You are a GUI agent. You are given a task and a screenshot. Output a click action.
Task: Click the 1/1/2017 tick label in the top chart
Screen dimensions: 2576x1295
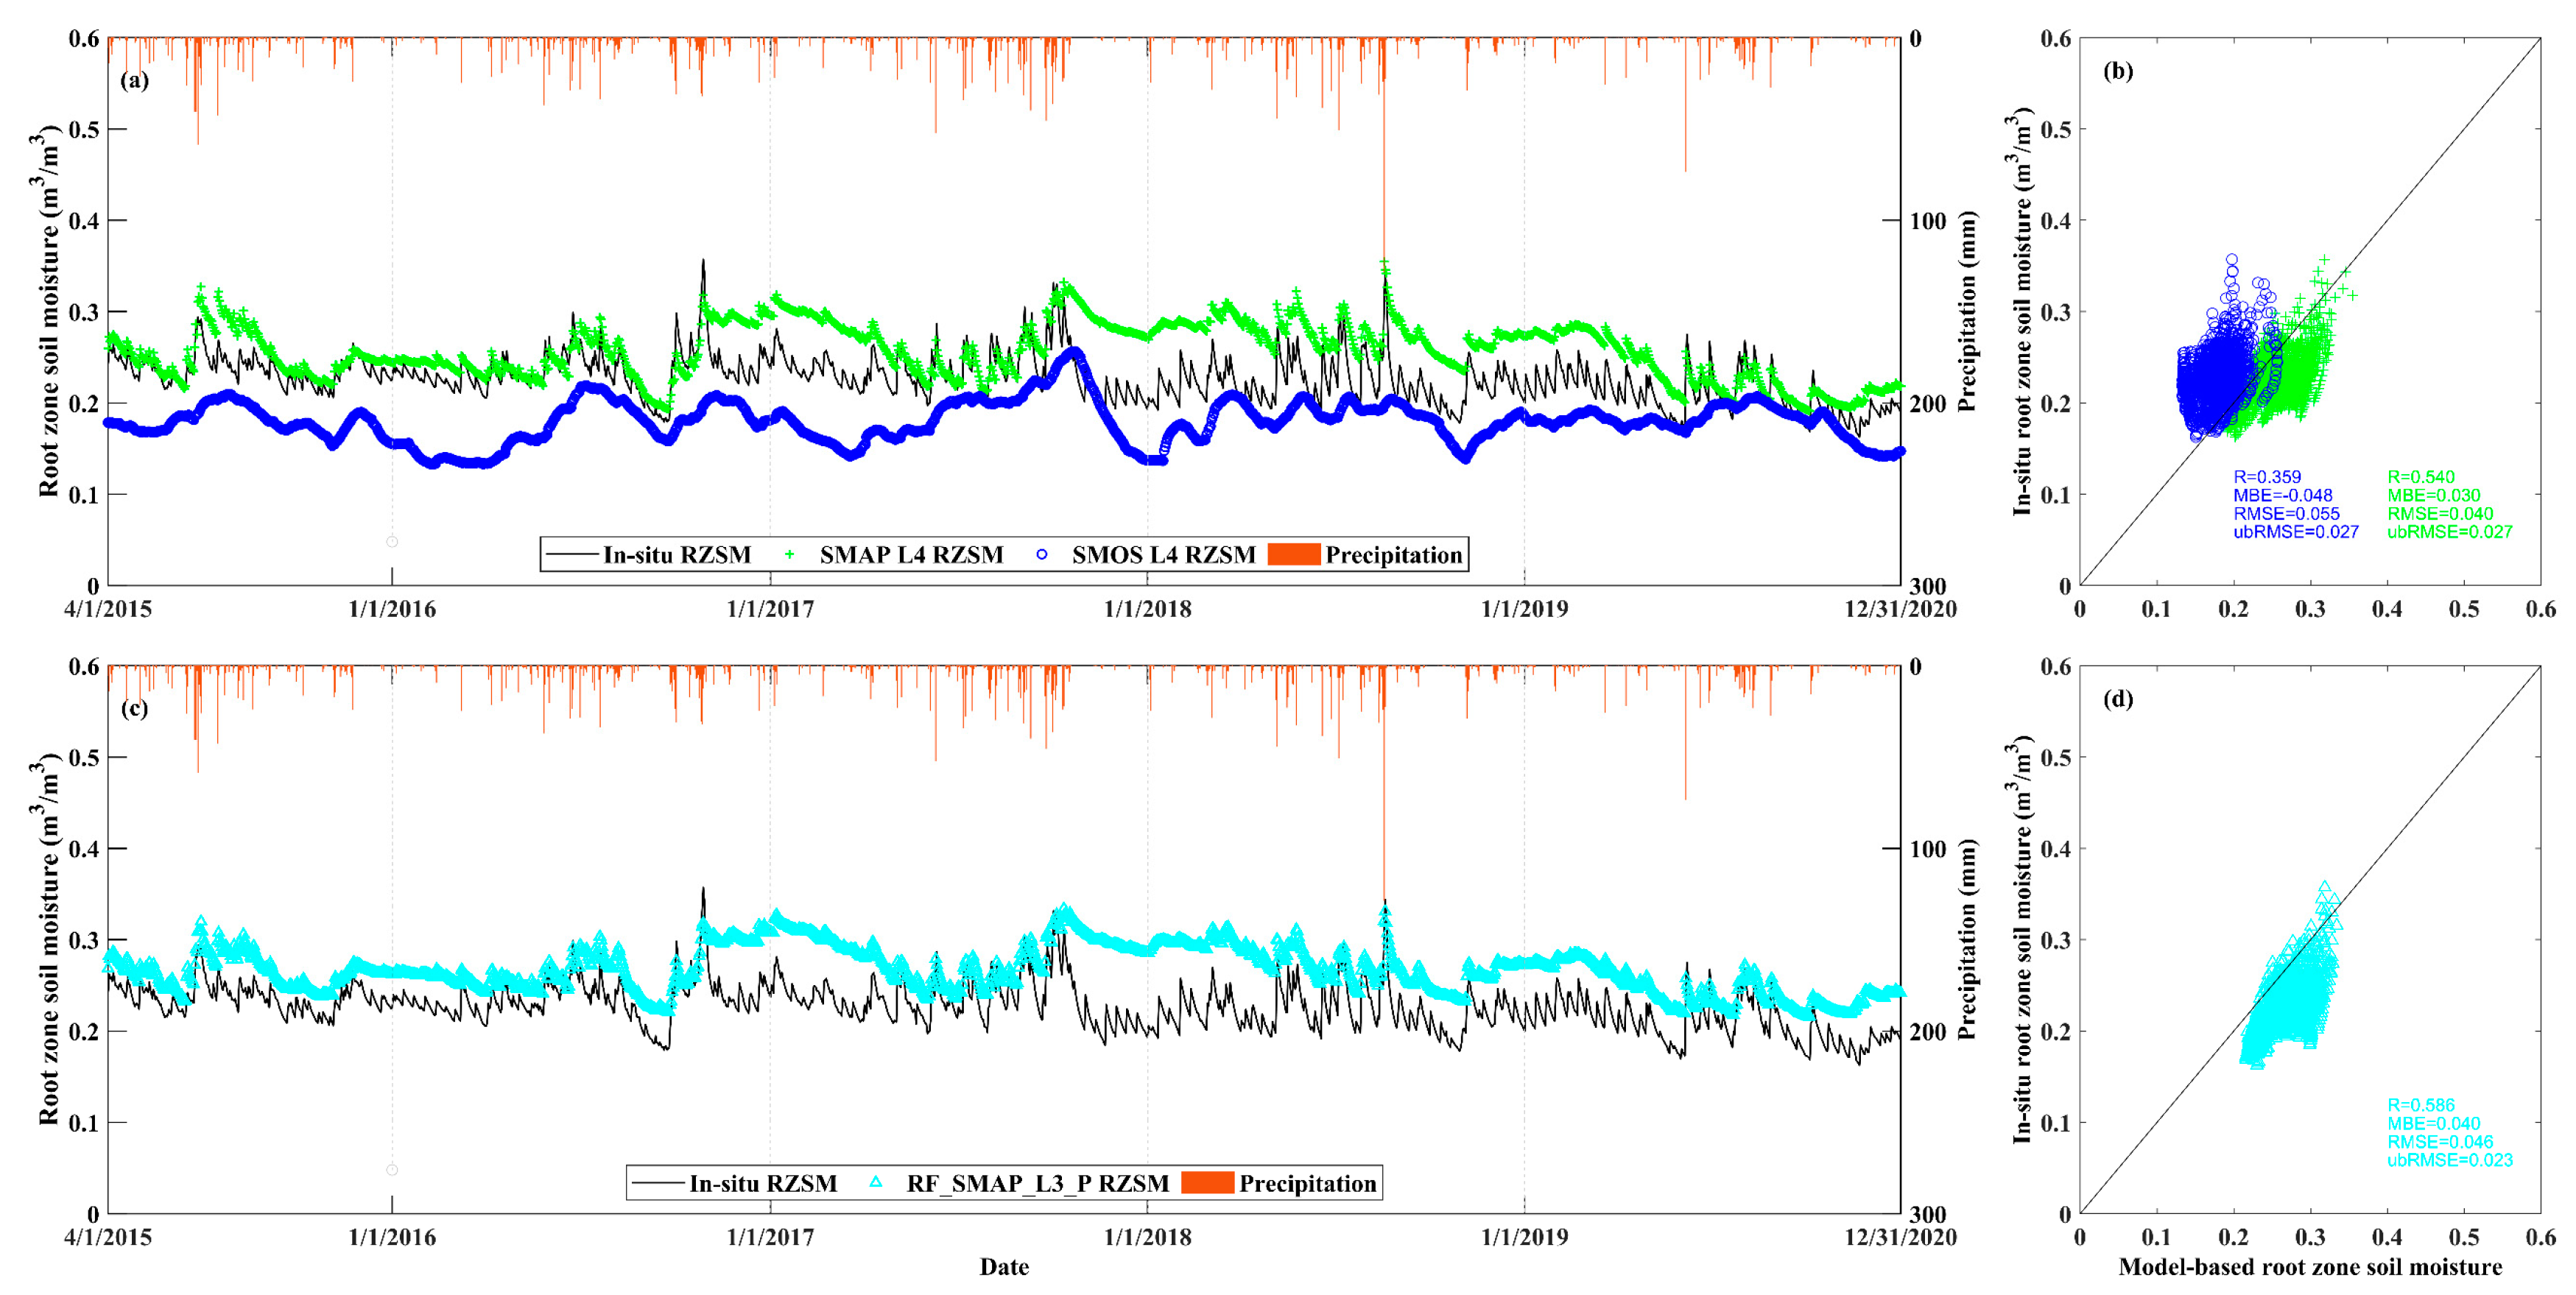coord(770,609)
